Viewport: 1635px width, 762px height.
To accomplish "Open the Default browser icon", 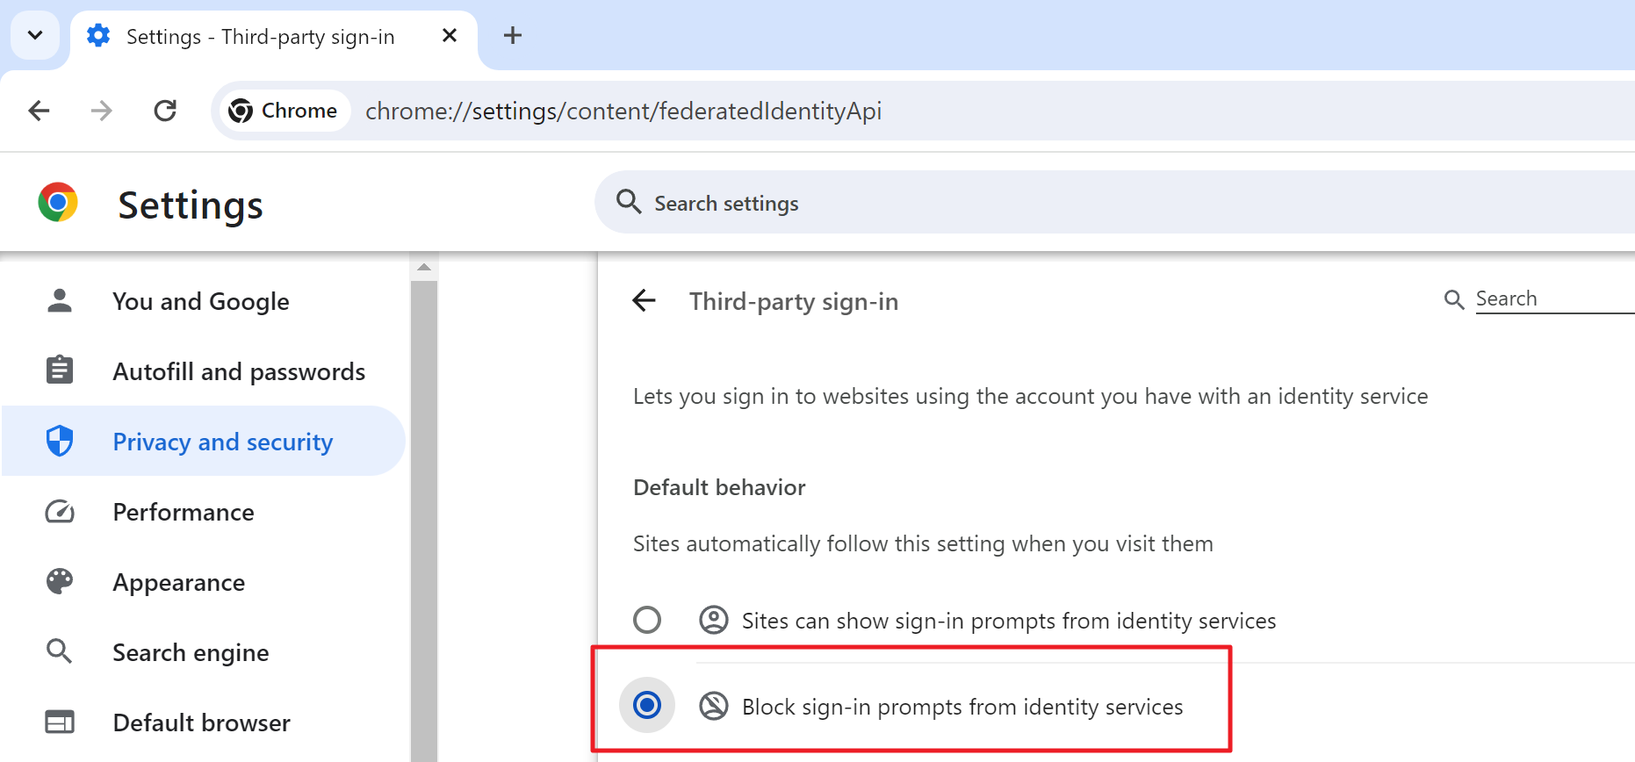I will pyautogui.click(x=59, y=722).
